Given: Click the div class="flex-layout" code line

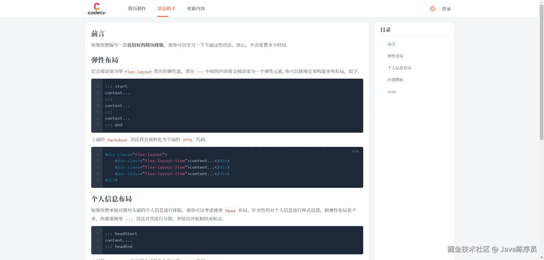Looking at the screenshot, I should (136, 154).
